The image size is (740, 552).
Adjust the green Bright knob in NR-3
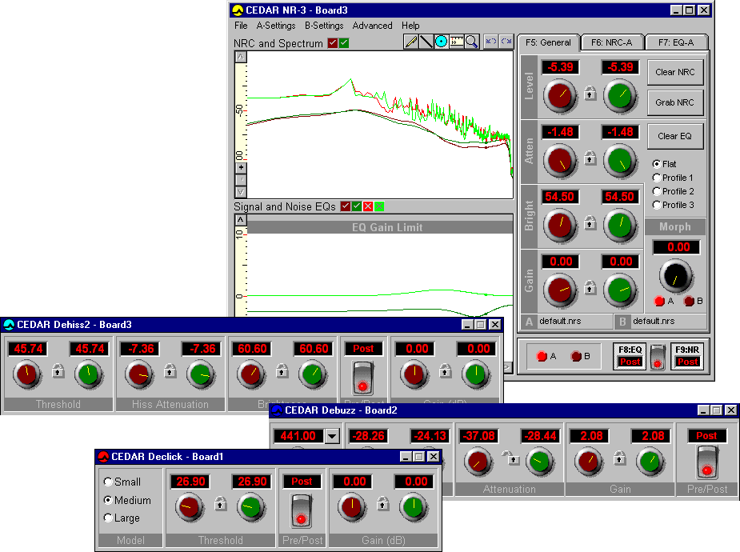[x=620, y=225]
